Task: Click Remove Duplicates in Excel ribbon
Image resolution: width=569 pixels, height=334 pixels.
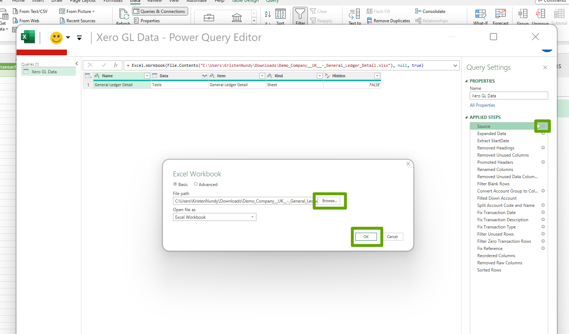Action: (x=388, y=21)
